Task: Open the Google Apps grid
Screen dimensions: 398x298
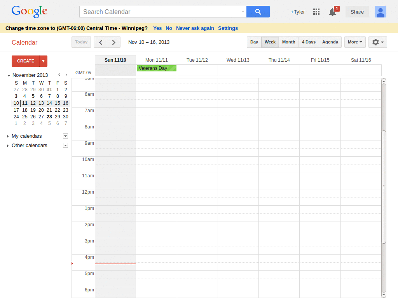Action: pos(316,12)
